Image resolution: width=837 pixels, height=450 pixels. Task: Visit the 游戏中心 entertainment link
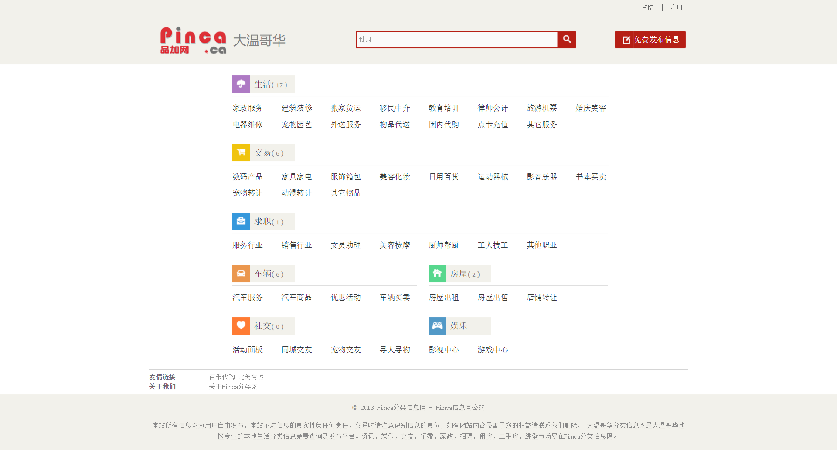(x=493, y=350)
